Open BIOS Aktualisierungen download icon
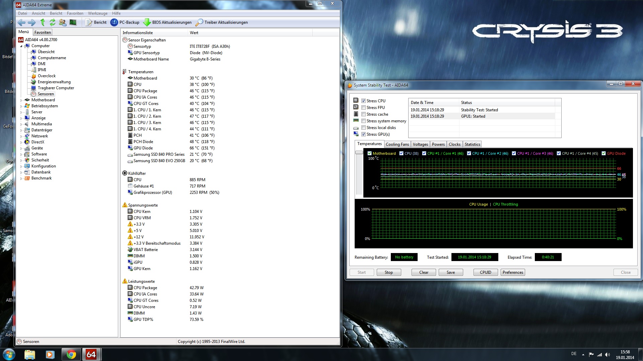This screenshot has width=643, height=361. [x=147, y=22]
